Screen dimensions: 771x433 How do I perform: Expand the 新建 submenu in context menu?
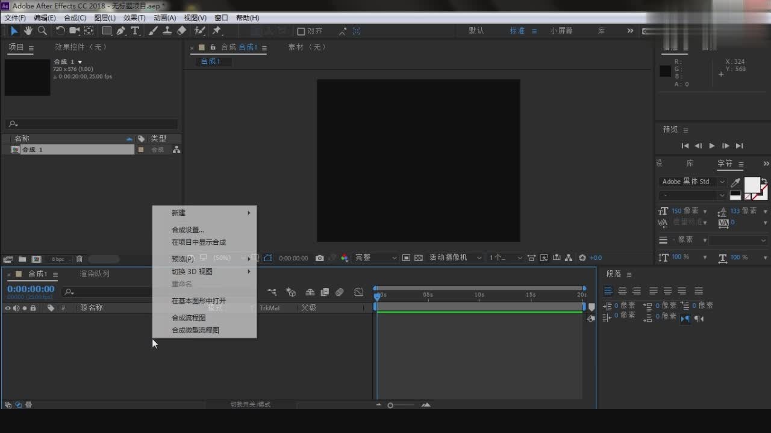pyautogui.click(x=205, y=213)
